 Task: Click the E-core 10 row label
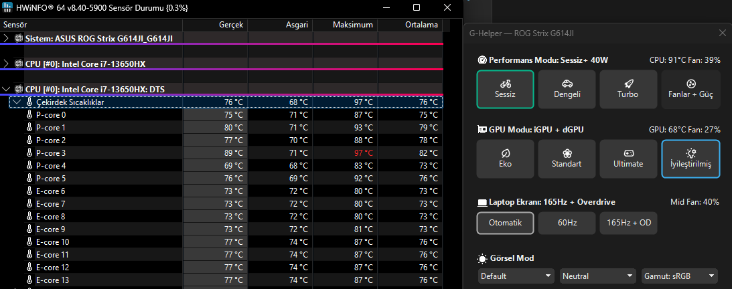[x=52, y=242]
